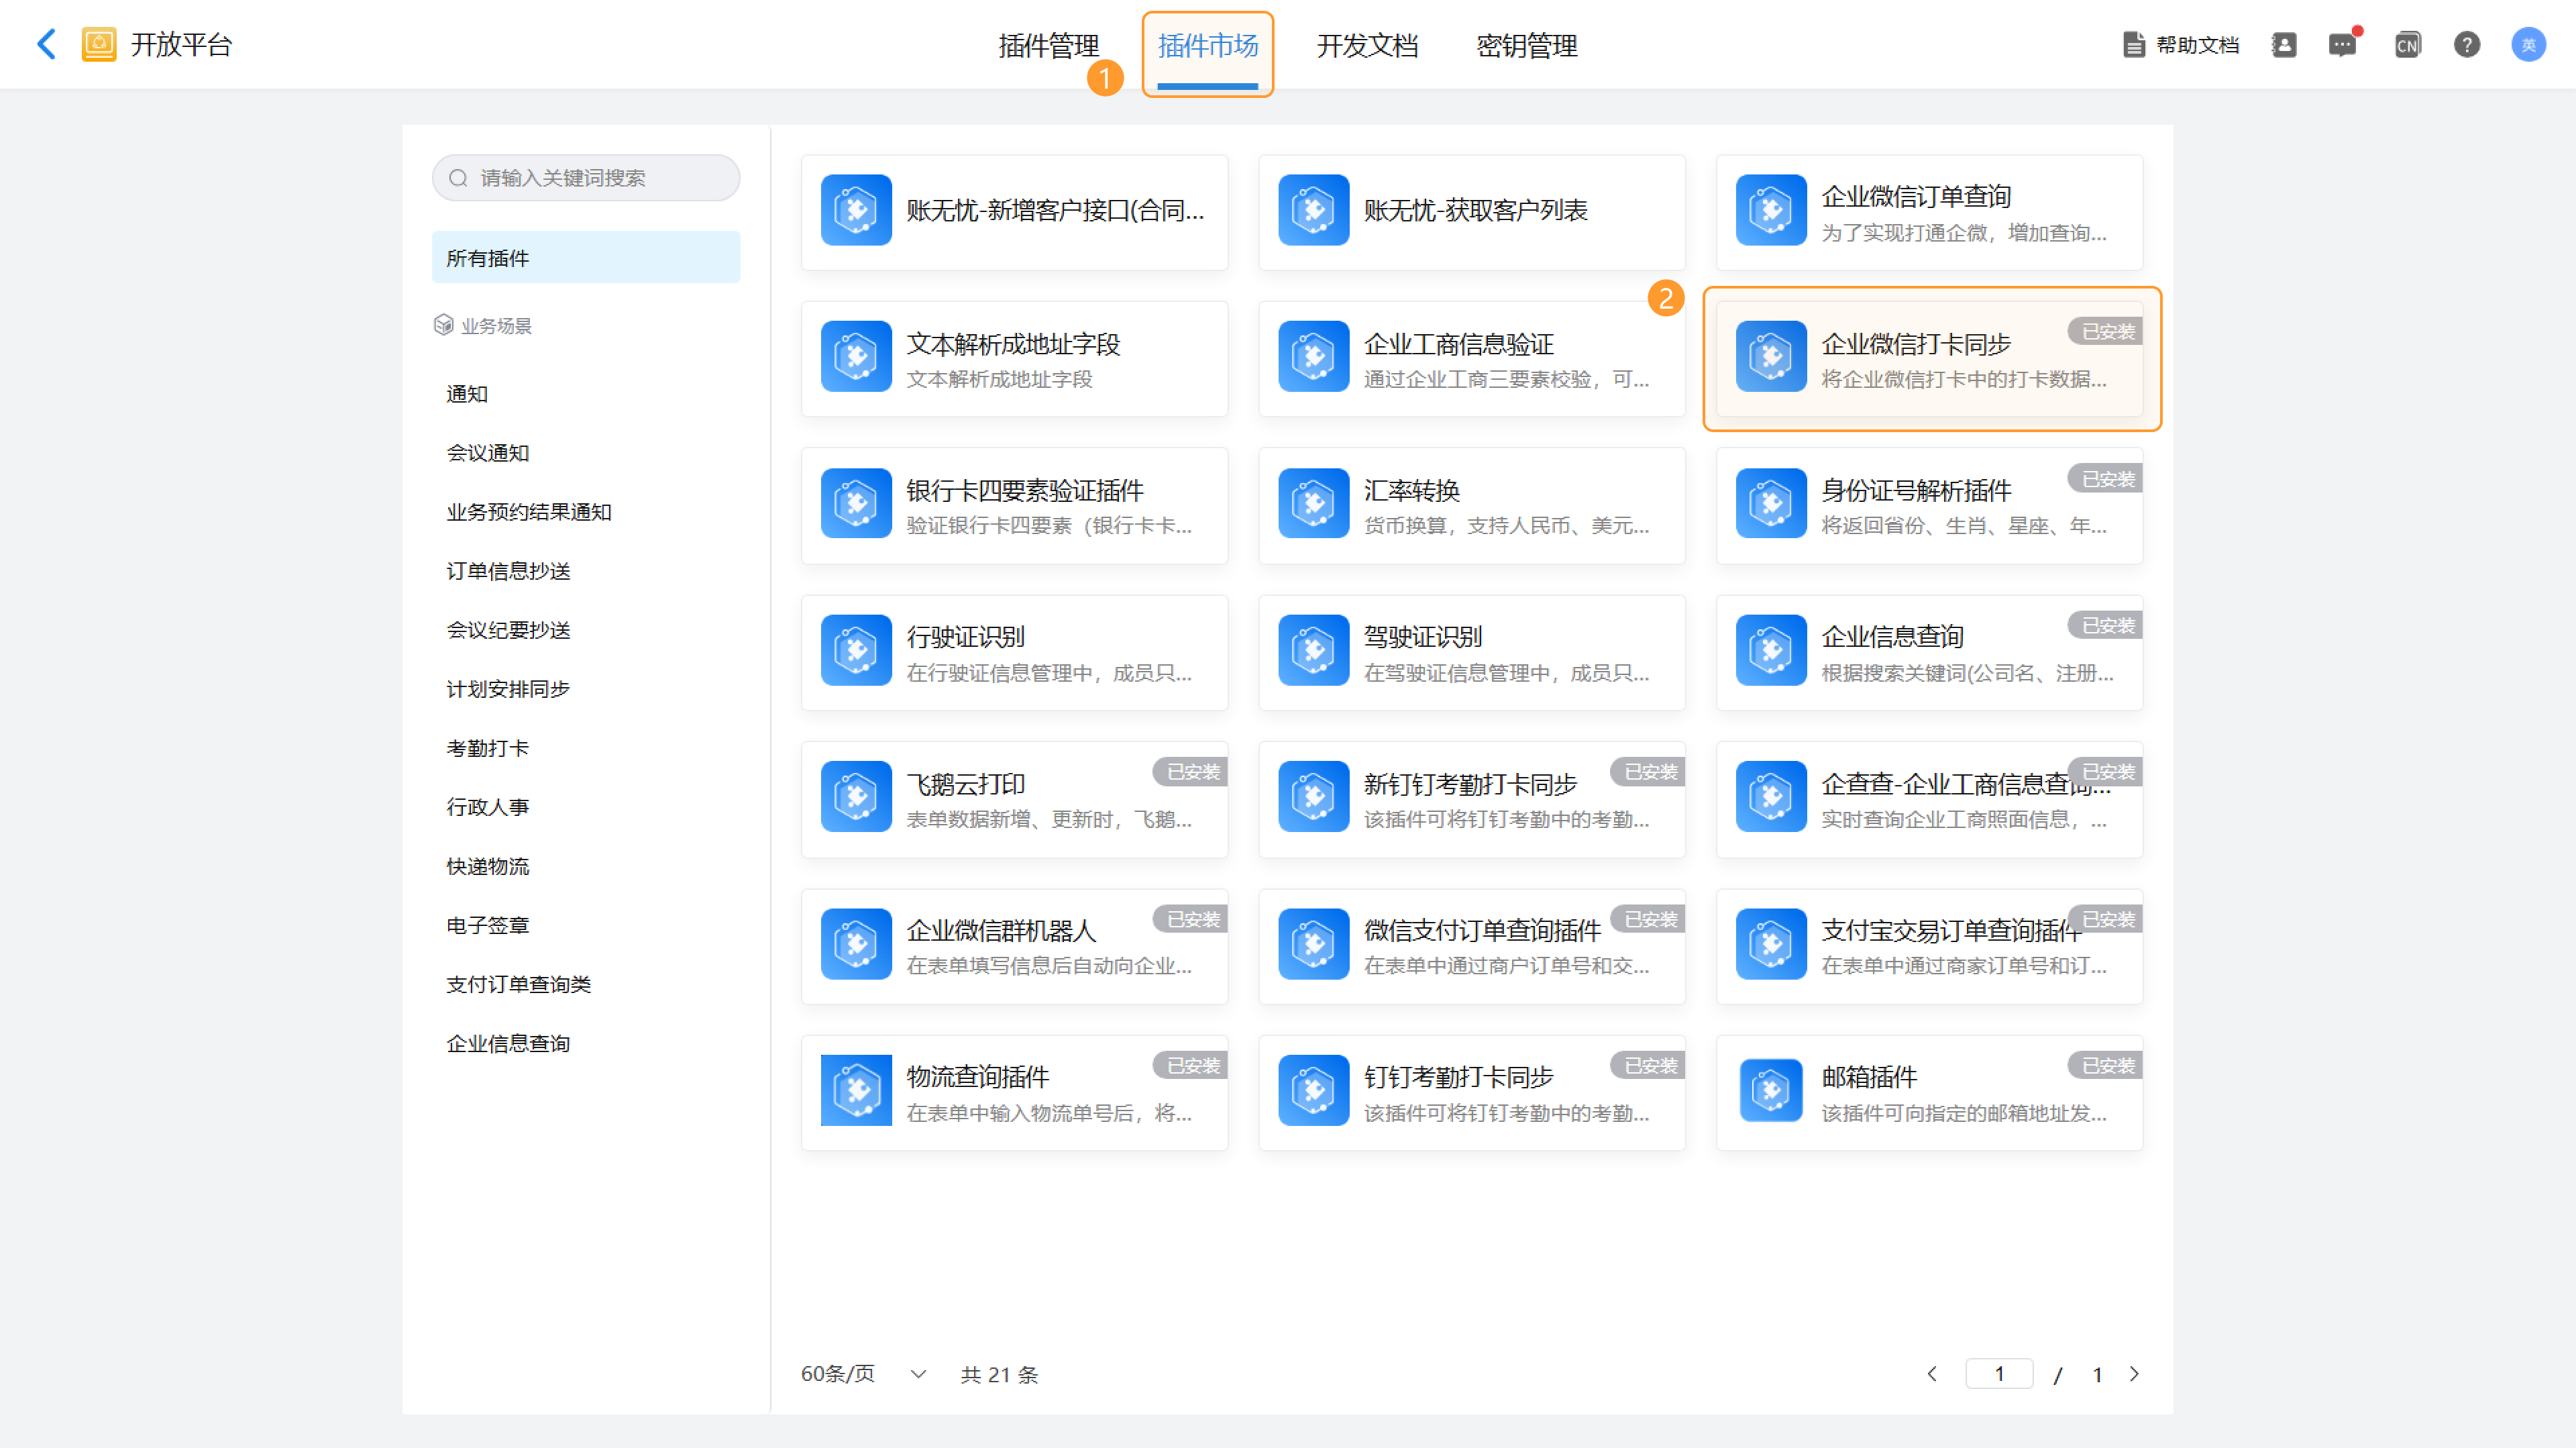Click the 企业微信订单查询 plugin icon
Image resolution: width=2576 pixels, height=1448 pixels.
(1771, 210)
